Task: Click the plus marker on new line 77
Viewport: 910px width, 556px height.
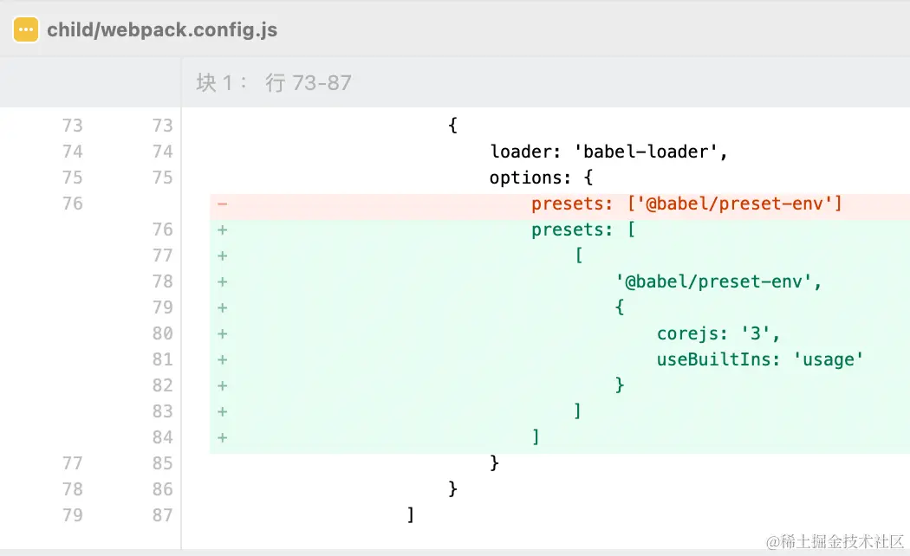Action: click(x=222, y=255)
